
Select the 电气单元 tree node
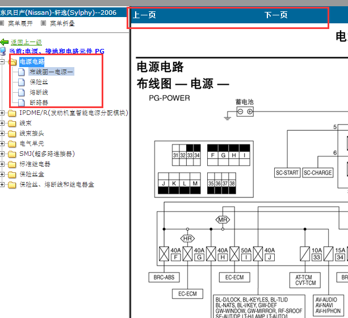click(x=32, y=144)
